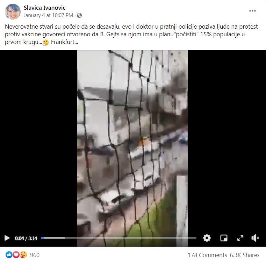
Task: View the 6.3K Shares list
Action: click(x=245, y=255)
